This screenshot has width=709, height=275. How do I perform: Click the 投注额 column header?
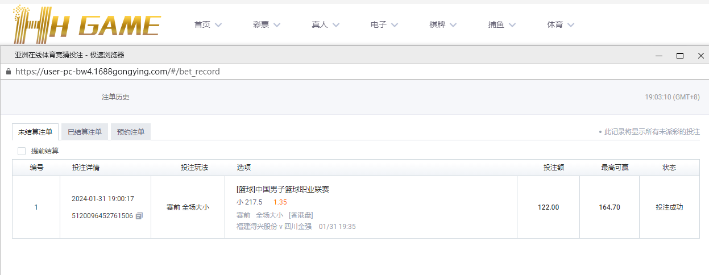click(554, 168)
